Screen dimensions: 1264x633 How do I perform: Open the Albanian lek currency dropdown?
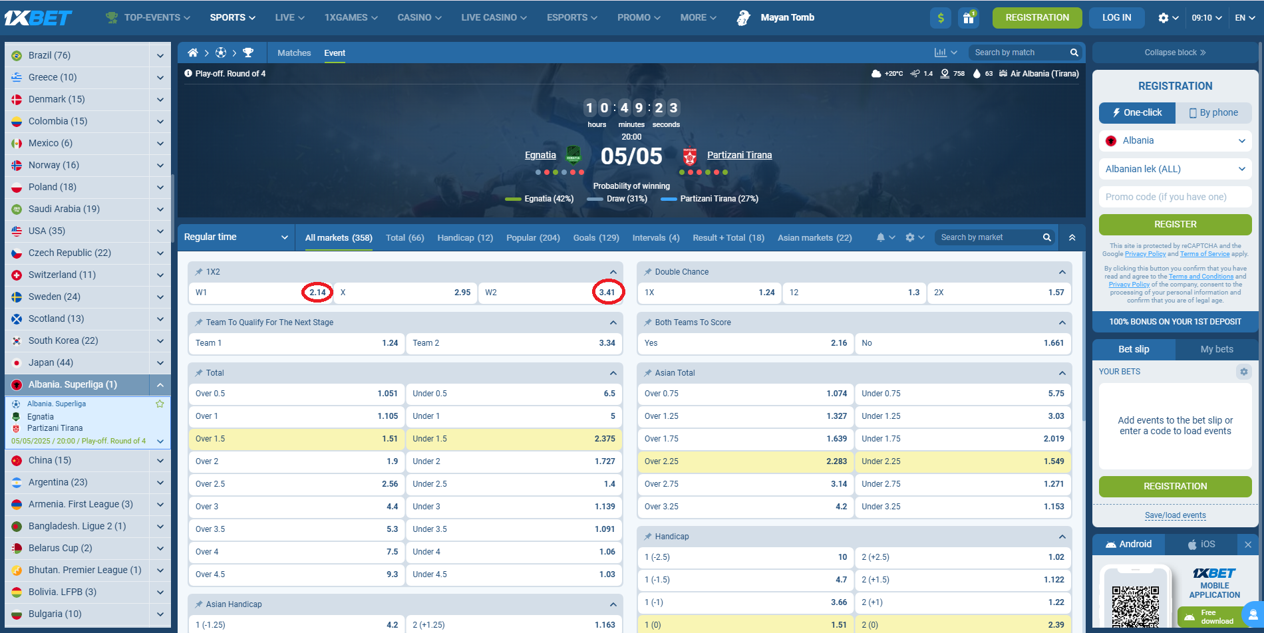pyautogui.click(x=1175, y=170)
